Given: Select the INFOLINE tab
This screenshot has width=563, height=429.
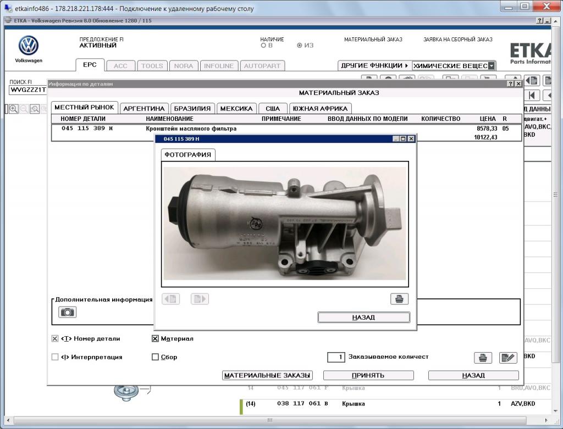Looking at the screenshot, I should tap(219, 66).
